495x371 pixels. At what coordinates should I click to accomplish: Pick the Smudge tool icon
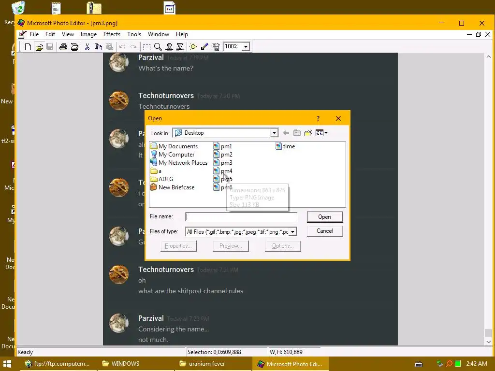(169, 47)
